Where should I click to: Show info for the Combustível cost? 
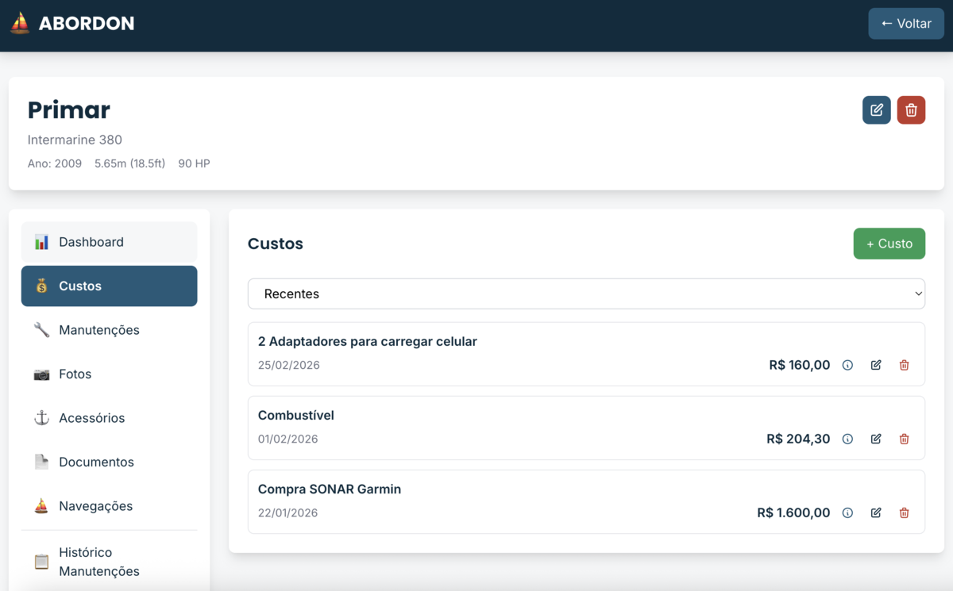[x=847, y=439]
